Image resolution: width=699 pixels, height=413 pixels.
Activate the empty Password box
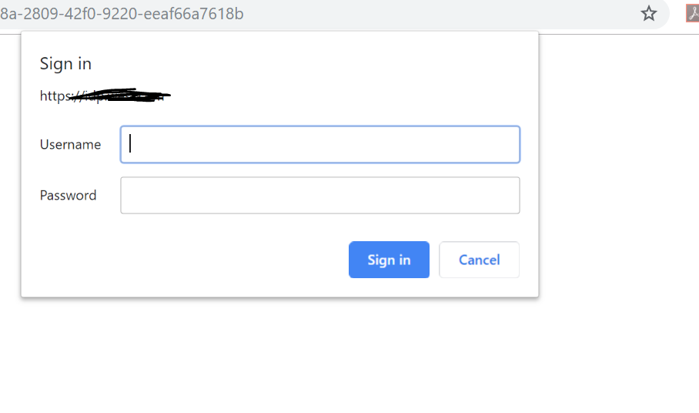point(320,196)
